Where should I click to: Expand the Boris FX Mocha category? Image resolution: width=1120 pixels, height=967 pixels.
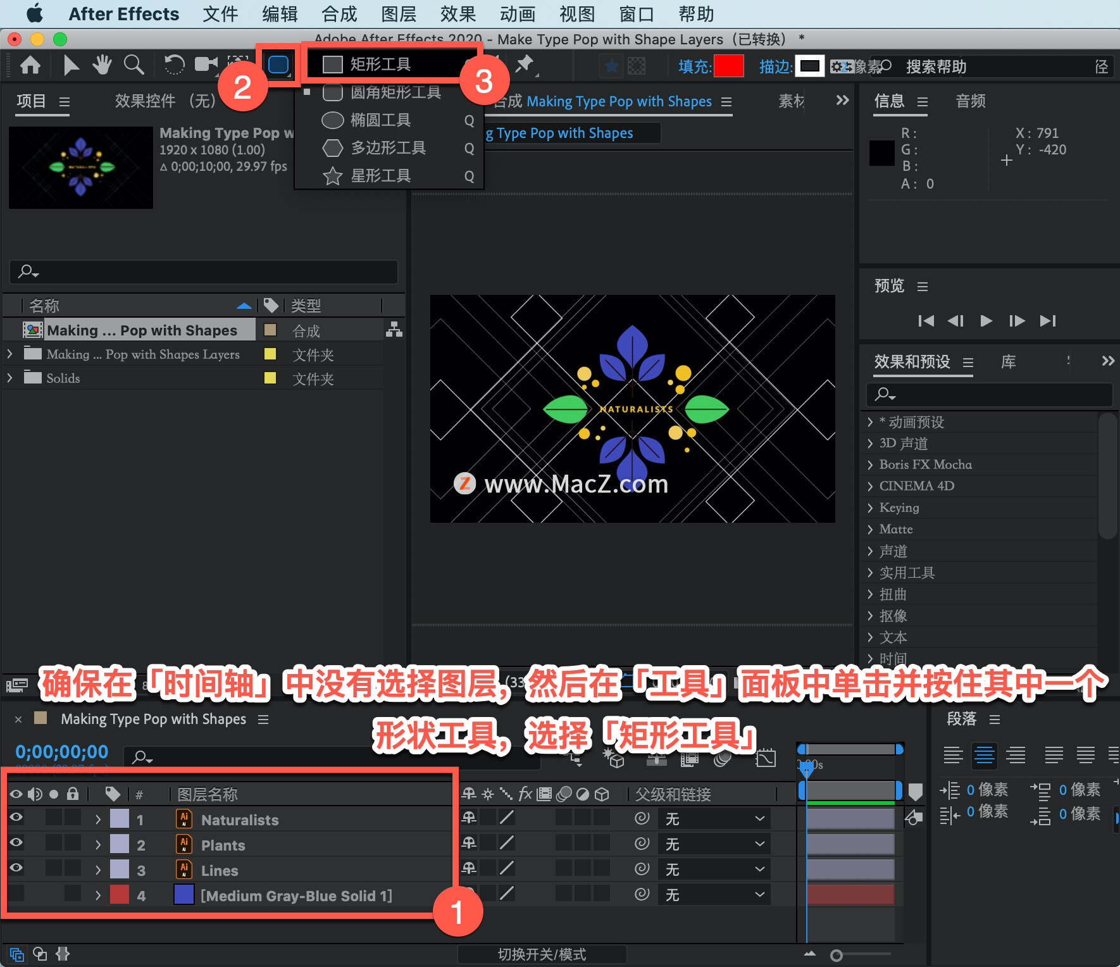tap(871, 465)
